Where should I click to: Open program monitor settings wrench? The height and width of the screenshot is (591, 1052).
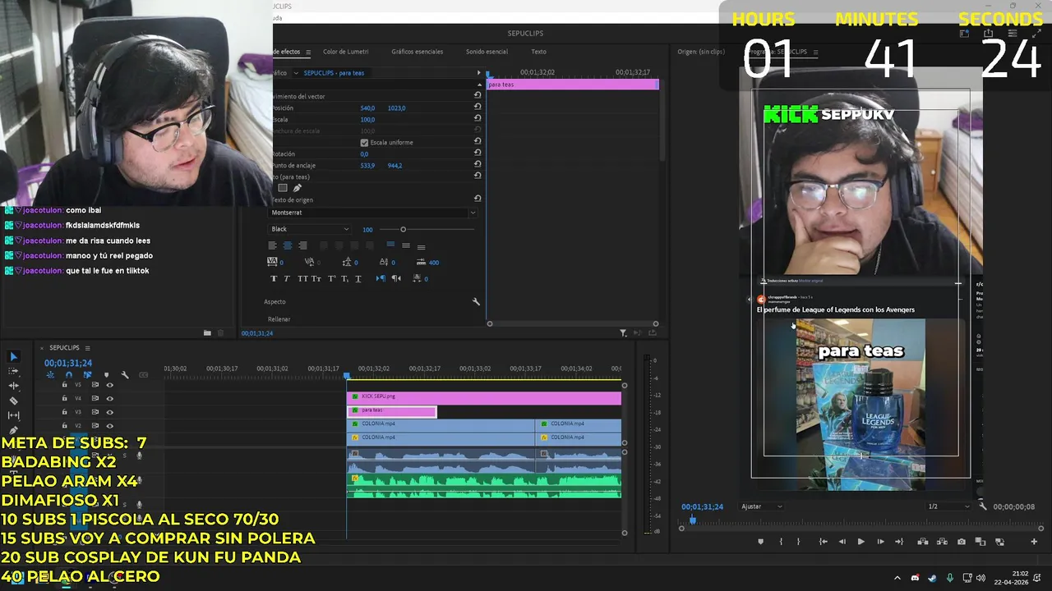[983, 506]
